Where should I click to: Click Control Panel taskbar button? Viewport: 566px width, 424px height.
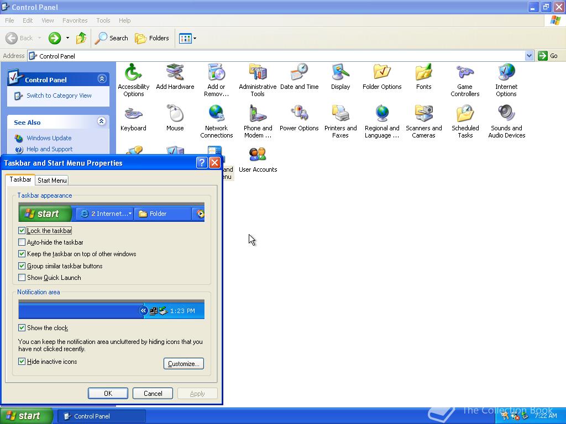[x=102, y=416]
